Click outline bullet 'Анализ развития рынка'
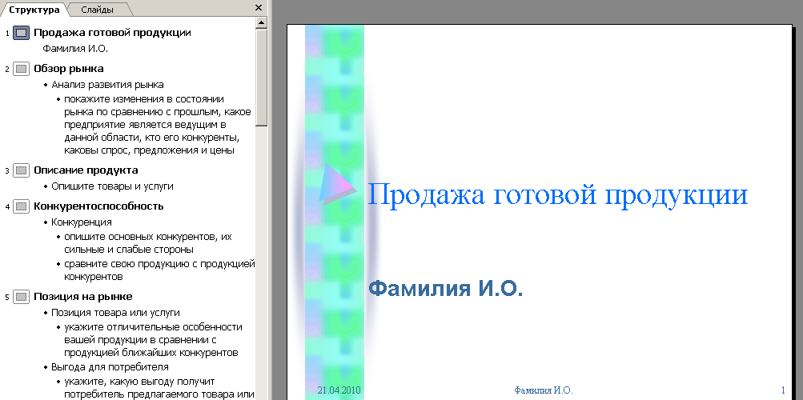 tap(107, 84)
